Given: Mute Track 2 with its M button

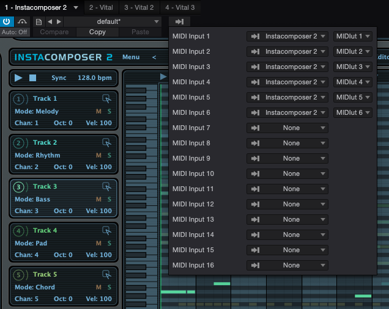Looking at the screenshot, I should 98,155.
